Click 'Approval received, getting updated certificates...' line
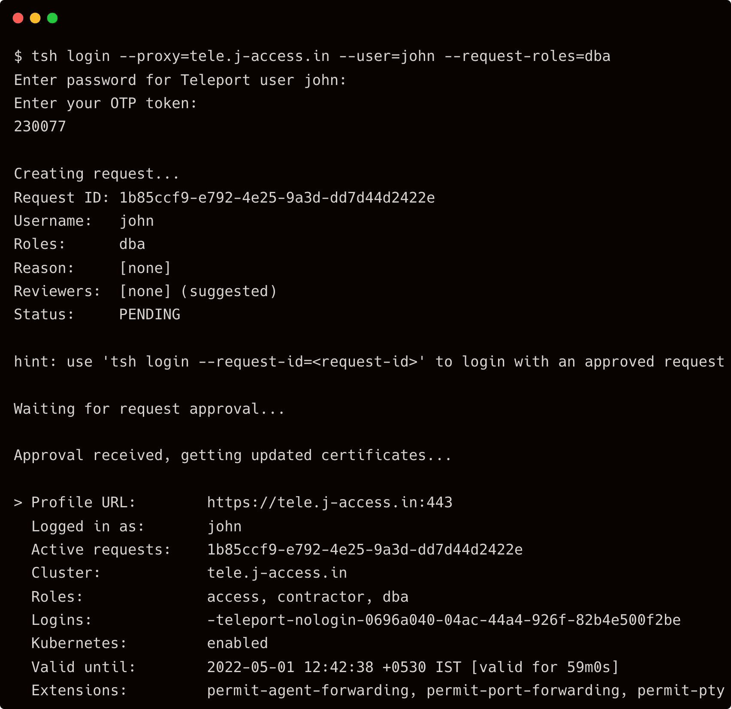Screen dimensions: 731x709 (233, 455)
